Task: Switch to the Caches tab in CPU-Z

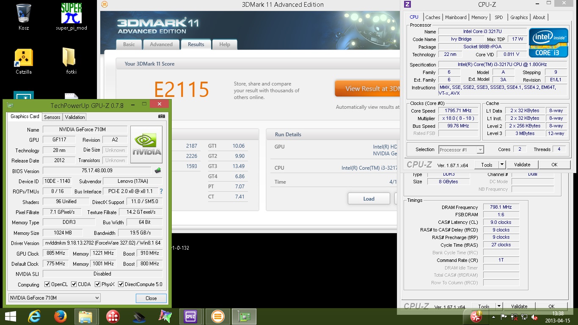Action: tap(433, 17)
